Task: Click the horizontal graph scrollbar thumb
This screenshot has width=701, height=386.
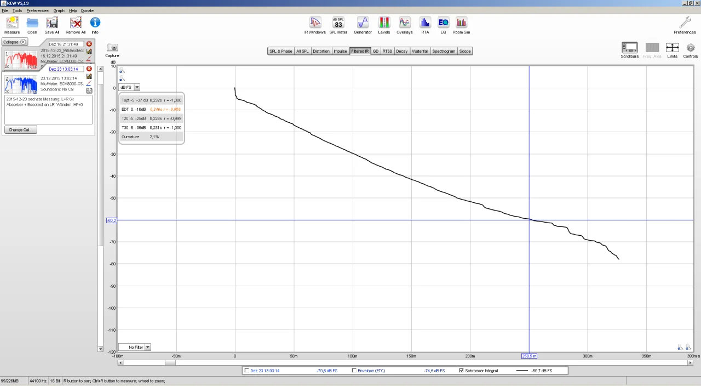Action: pos(170,362)
